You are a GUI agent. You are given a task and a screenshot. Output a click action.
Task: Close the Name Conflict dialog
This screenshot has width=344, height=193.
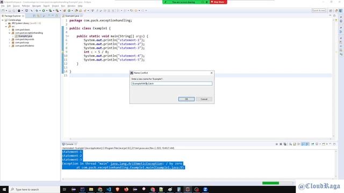(x=211, y=73)
